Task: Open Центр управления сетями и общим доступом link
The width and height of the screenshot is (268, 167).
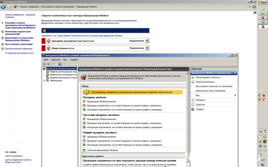Action: pos(18,161)
